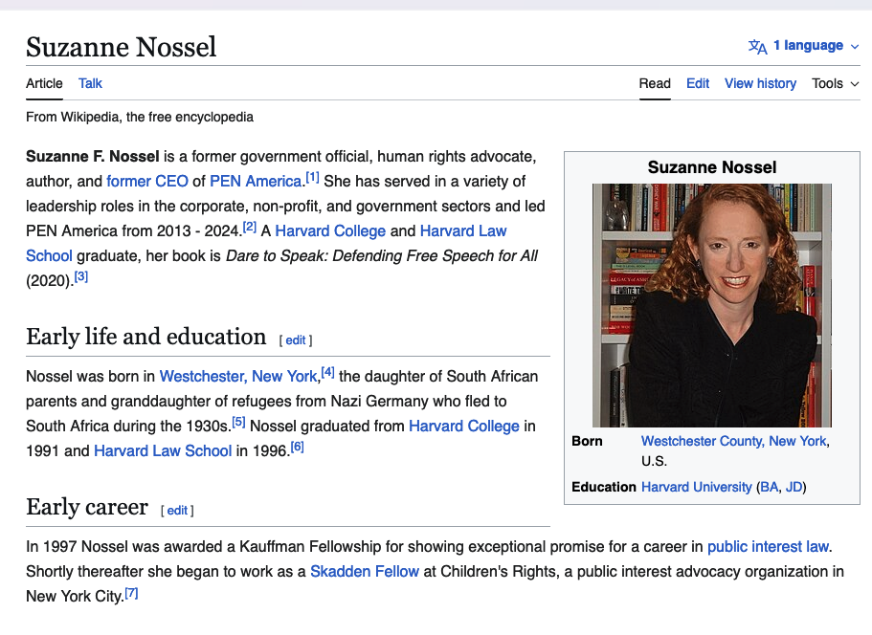872x635 pixels.
Task: Open the public interest law link
Action: (x=768, y=547)
